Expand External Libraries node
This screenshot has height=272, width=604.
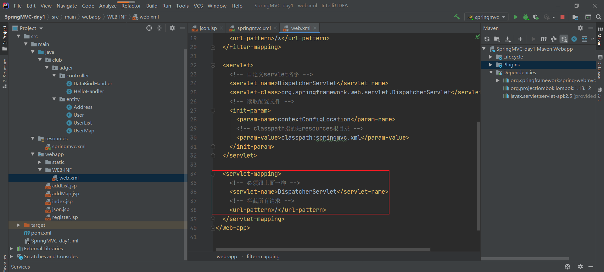click(x=11, y=248)
